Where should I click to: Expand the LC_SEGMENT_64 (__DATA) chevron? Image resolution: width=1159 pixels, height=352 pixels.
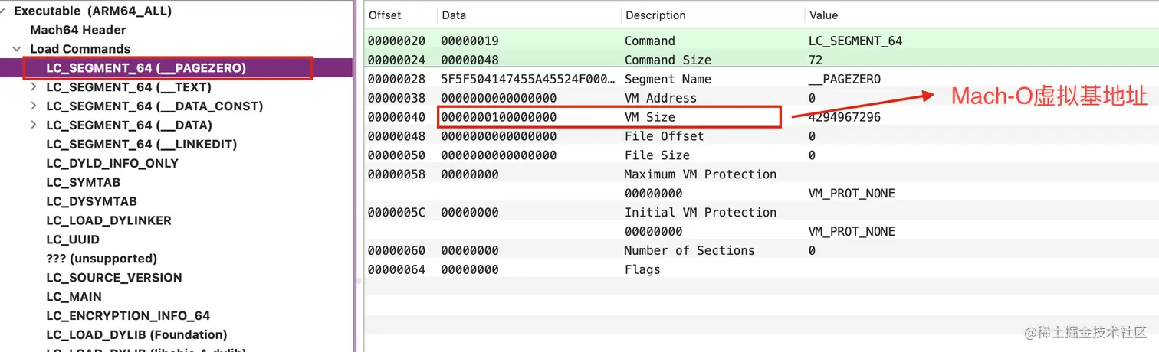(33, 125)
